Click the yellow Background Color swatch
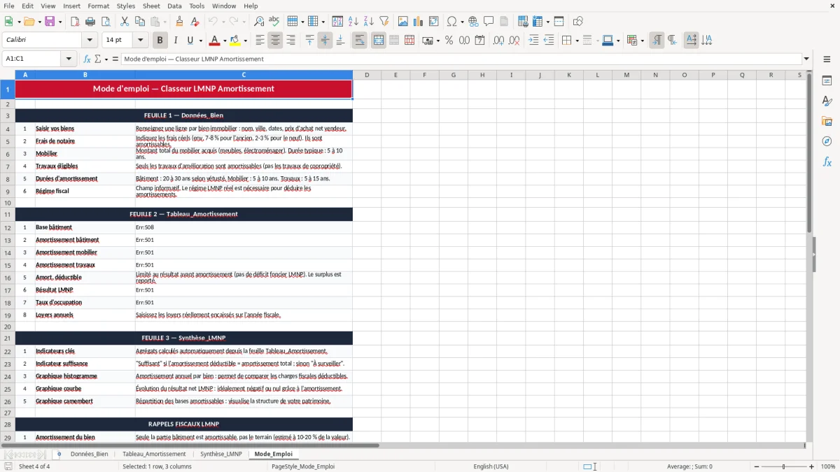840x472 pixels. click(235, 41)
